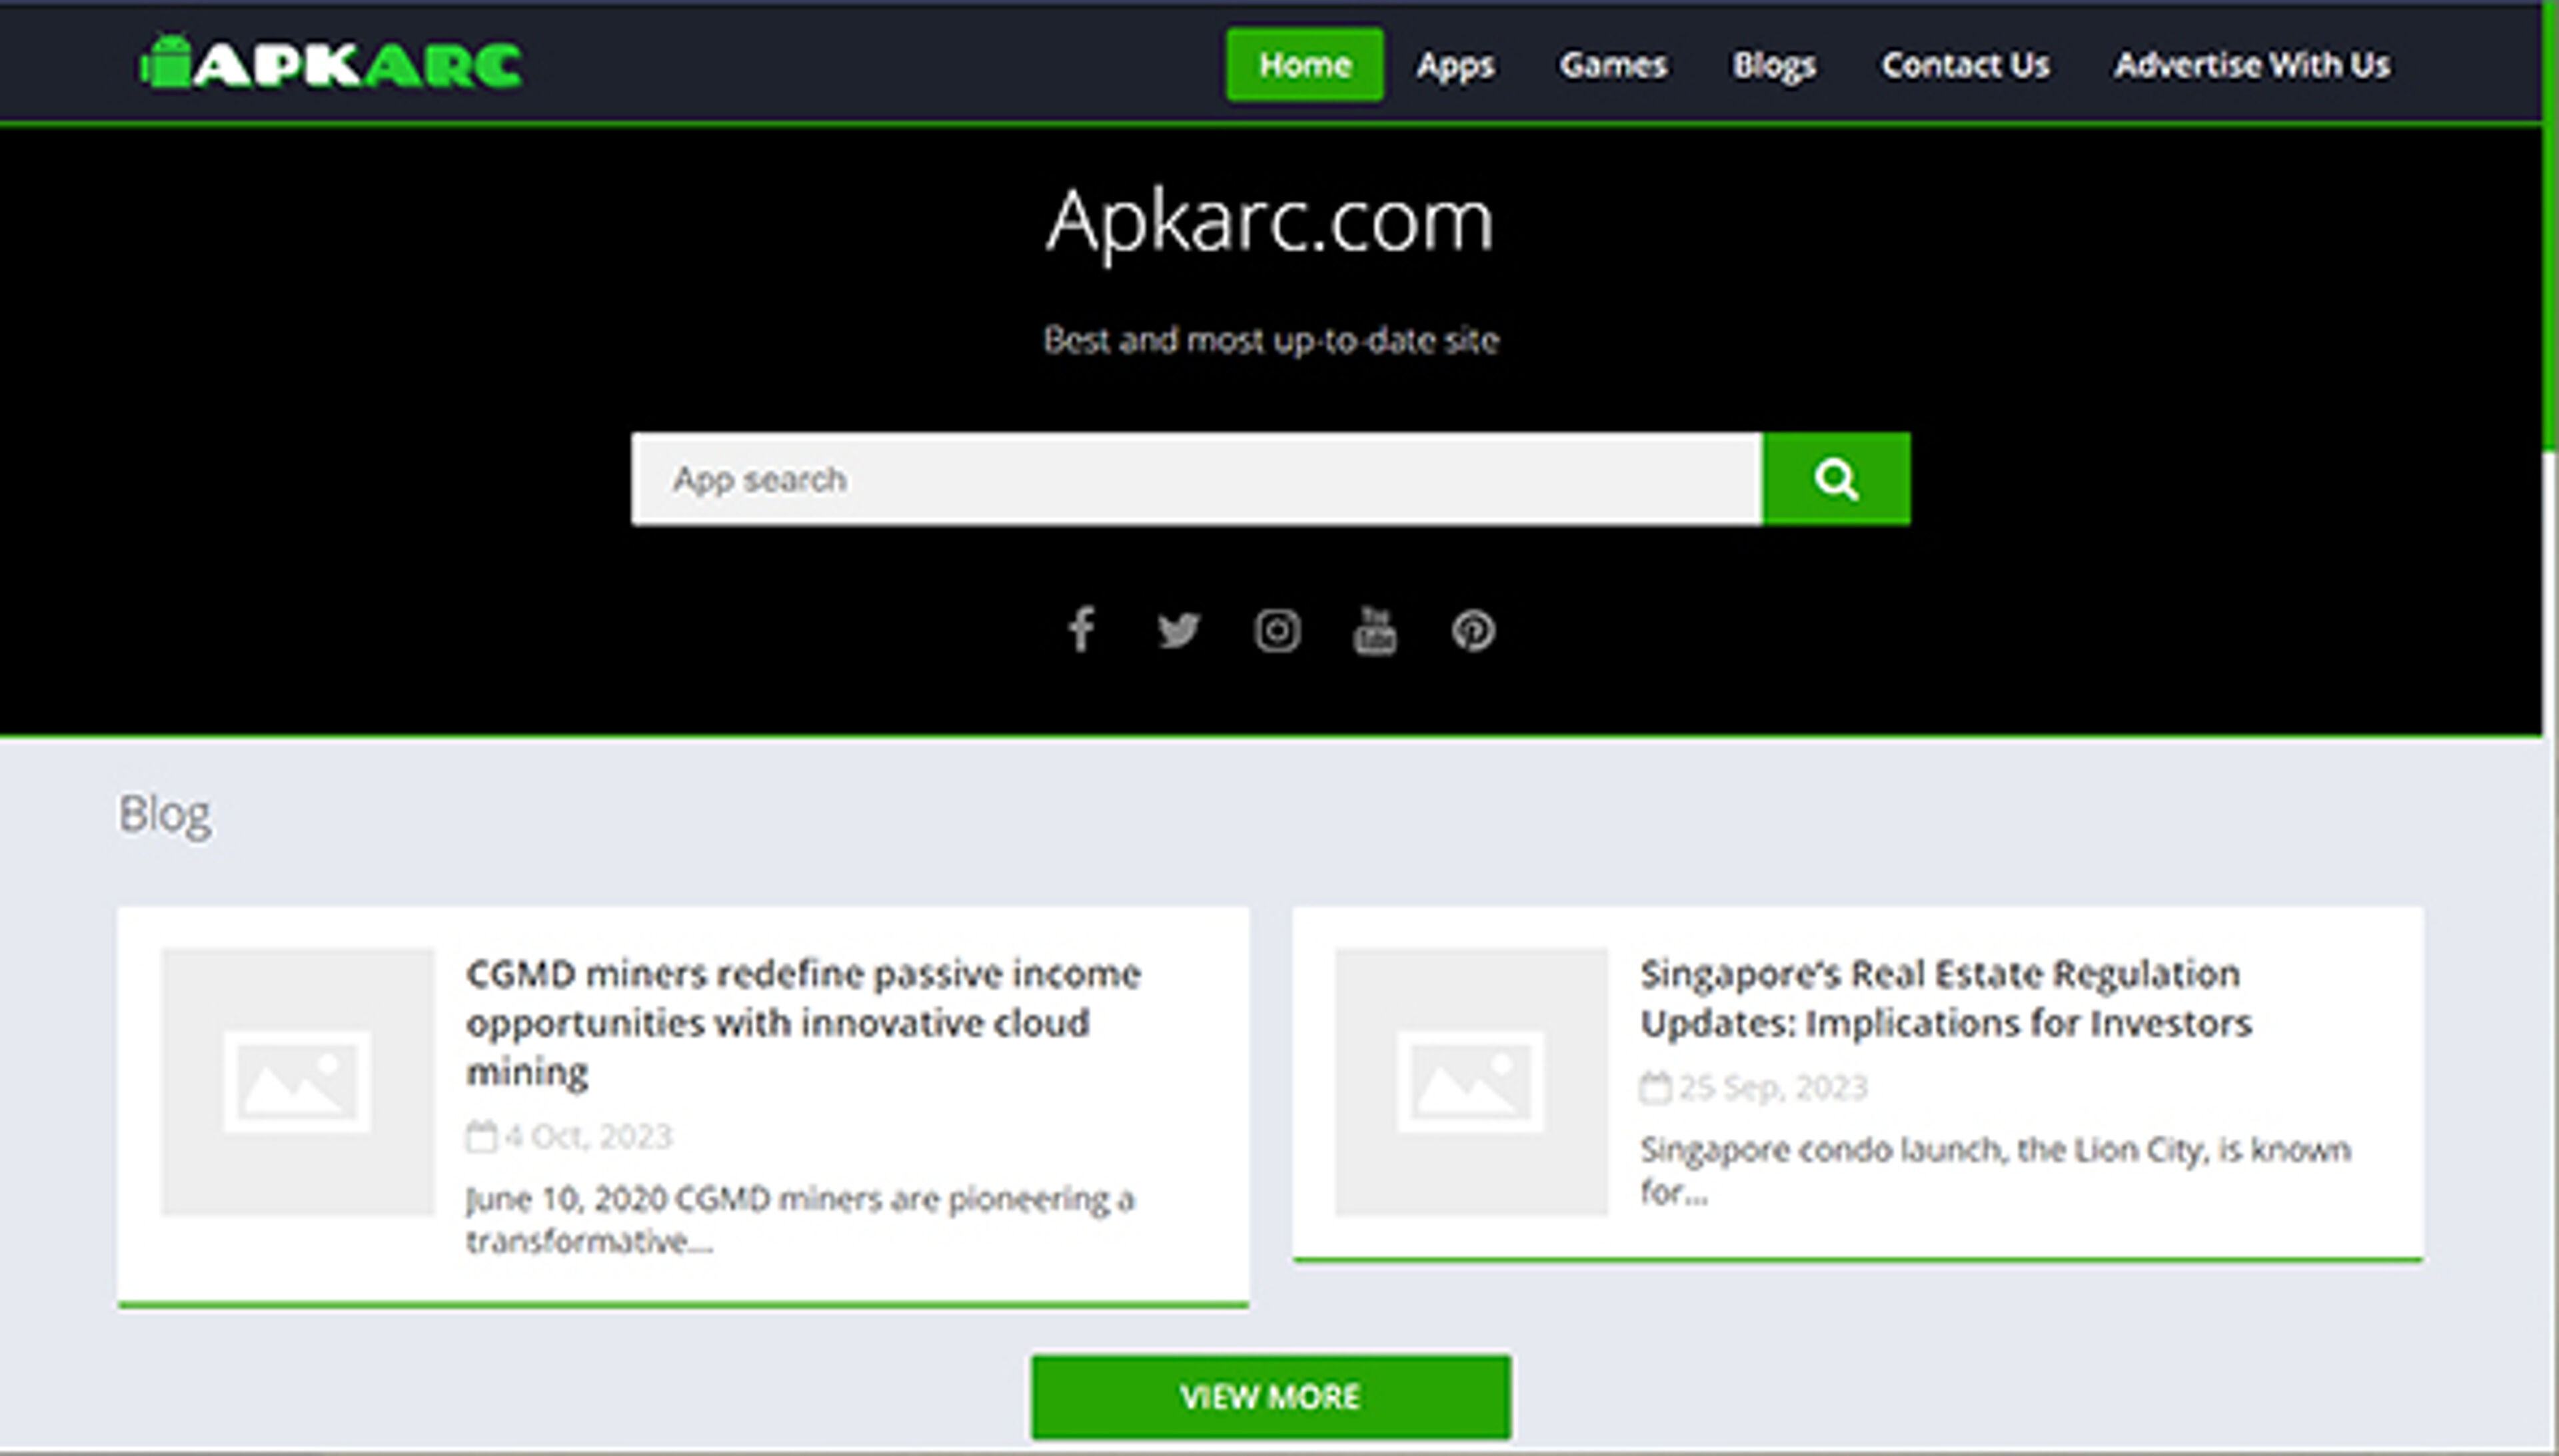Click the calendar icon next to 4 Oct, 2023
The height and width of the screenshot is (1456, 2559).
pyautogui.click(x=483, y=1135)
